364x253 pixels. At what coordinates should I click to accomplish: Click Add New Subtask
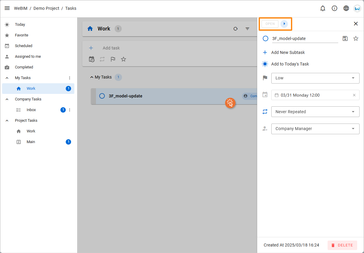pos(288,52)
